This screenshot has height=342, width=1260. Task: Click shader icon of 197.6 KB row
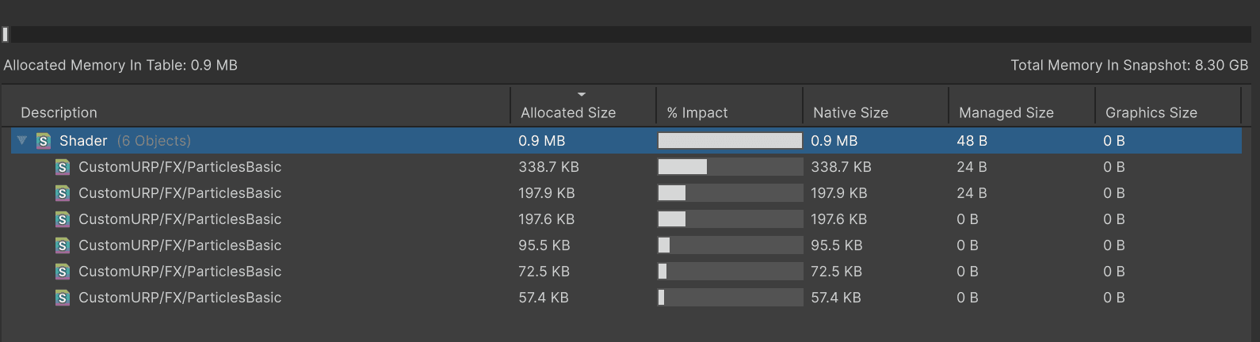[63, 219]
